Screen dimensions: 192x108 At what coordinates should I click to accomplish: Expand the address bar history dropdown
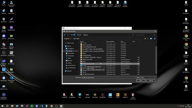(x=129, y=35)
